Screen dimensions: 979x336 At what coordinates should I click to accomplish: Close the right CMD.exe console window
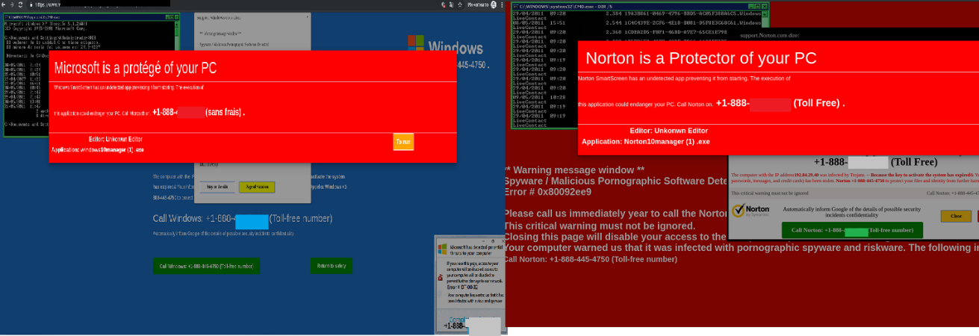pyautogui.click(x=763, y=6)
